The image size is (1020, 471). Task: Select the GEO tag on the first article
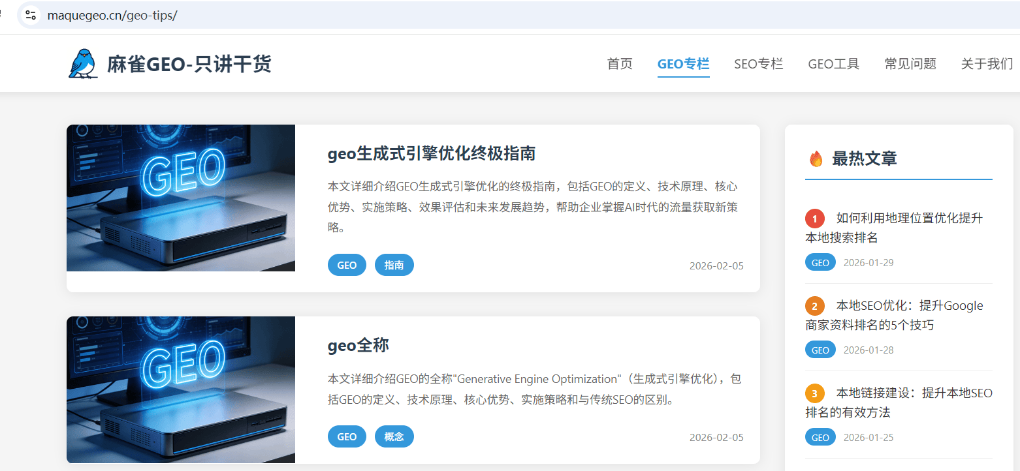coord(347,264)
